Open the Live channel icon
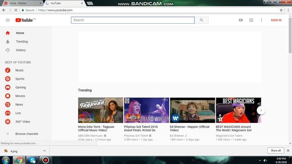The width and height of the screenshot is (292, 164). [x=8, y=113]
